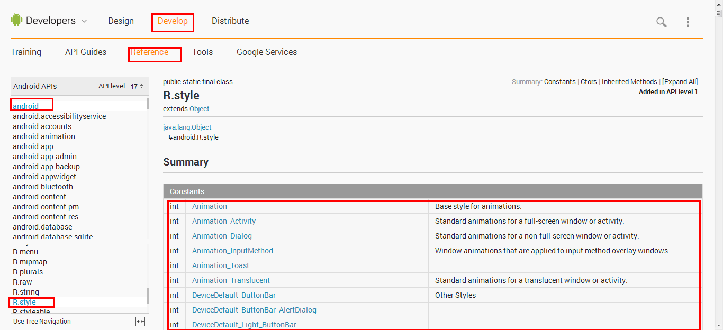Open the R.raw class
This screenshot has height=330, width=723.
point(22,282)
